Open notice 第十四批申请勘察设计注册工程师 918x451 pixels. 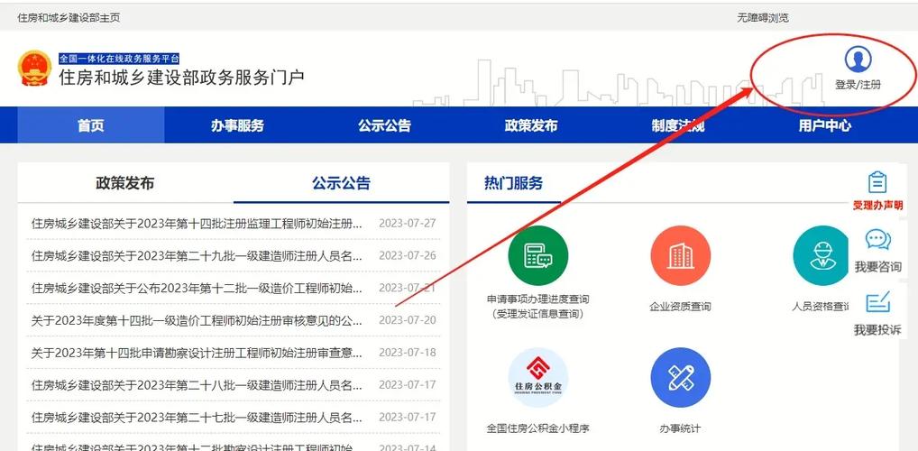197,353
